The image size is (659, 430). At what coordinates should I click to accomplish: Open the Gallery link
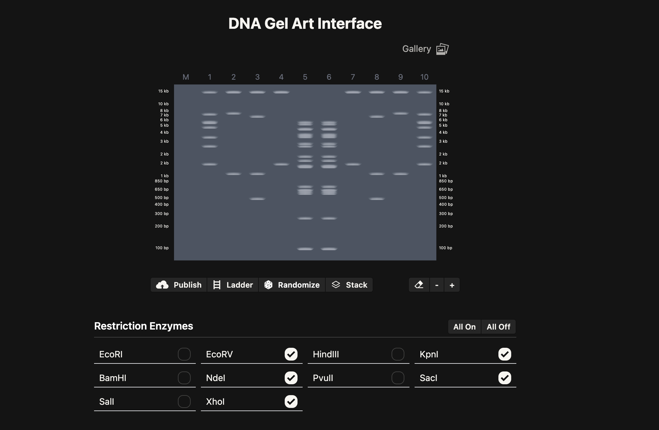click(416, 49)
